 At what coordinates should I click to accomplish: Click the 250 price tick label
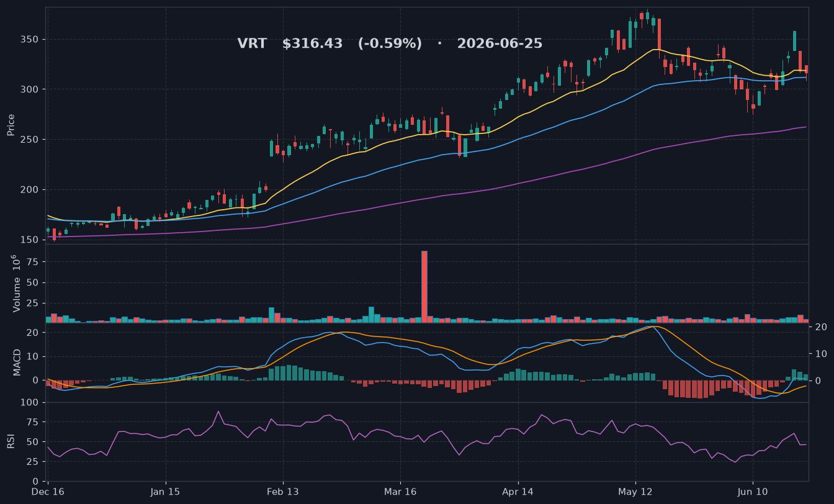click(x=31, y=140)
